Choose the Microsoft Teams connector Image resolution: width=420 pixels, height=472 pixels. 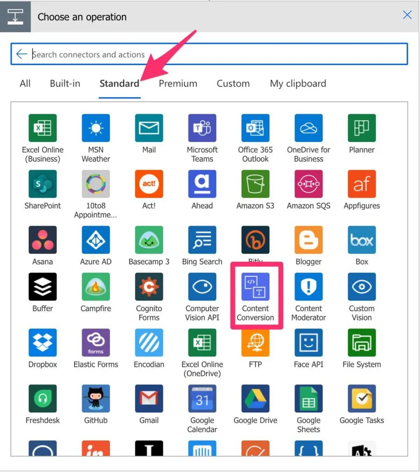click(202, 128)
